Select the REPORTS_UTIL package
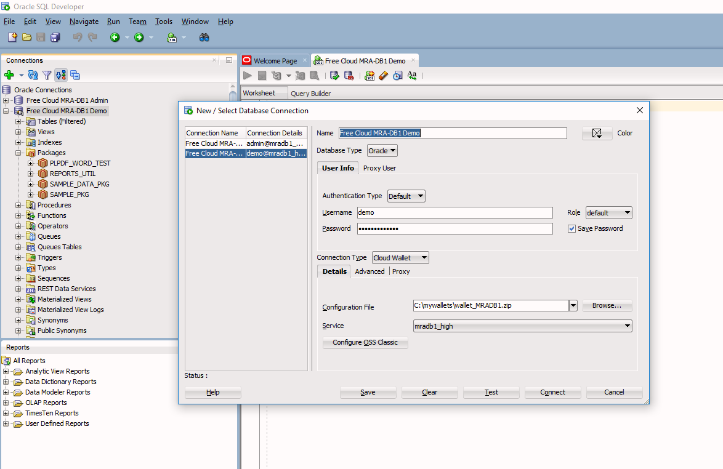 click(x=73, y=174)
